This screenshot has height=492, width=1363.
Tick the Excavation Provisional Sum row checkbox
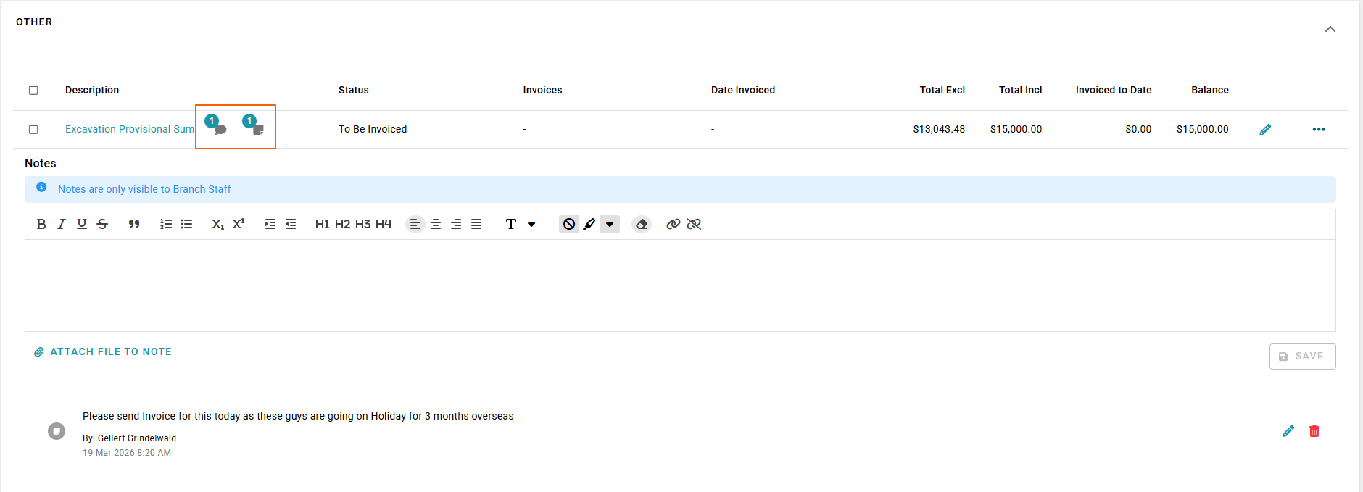(33, 129)
